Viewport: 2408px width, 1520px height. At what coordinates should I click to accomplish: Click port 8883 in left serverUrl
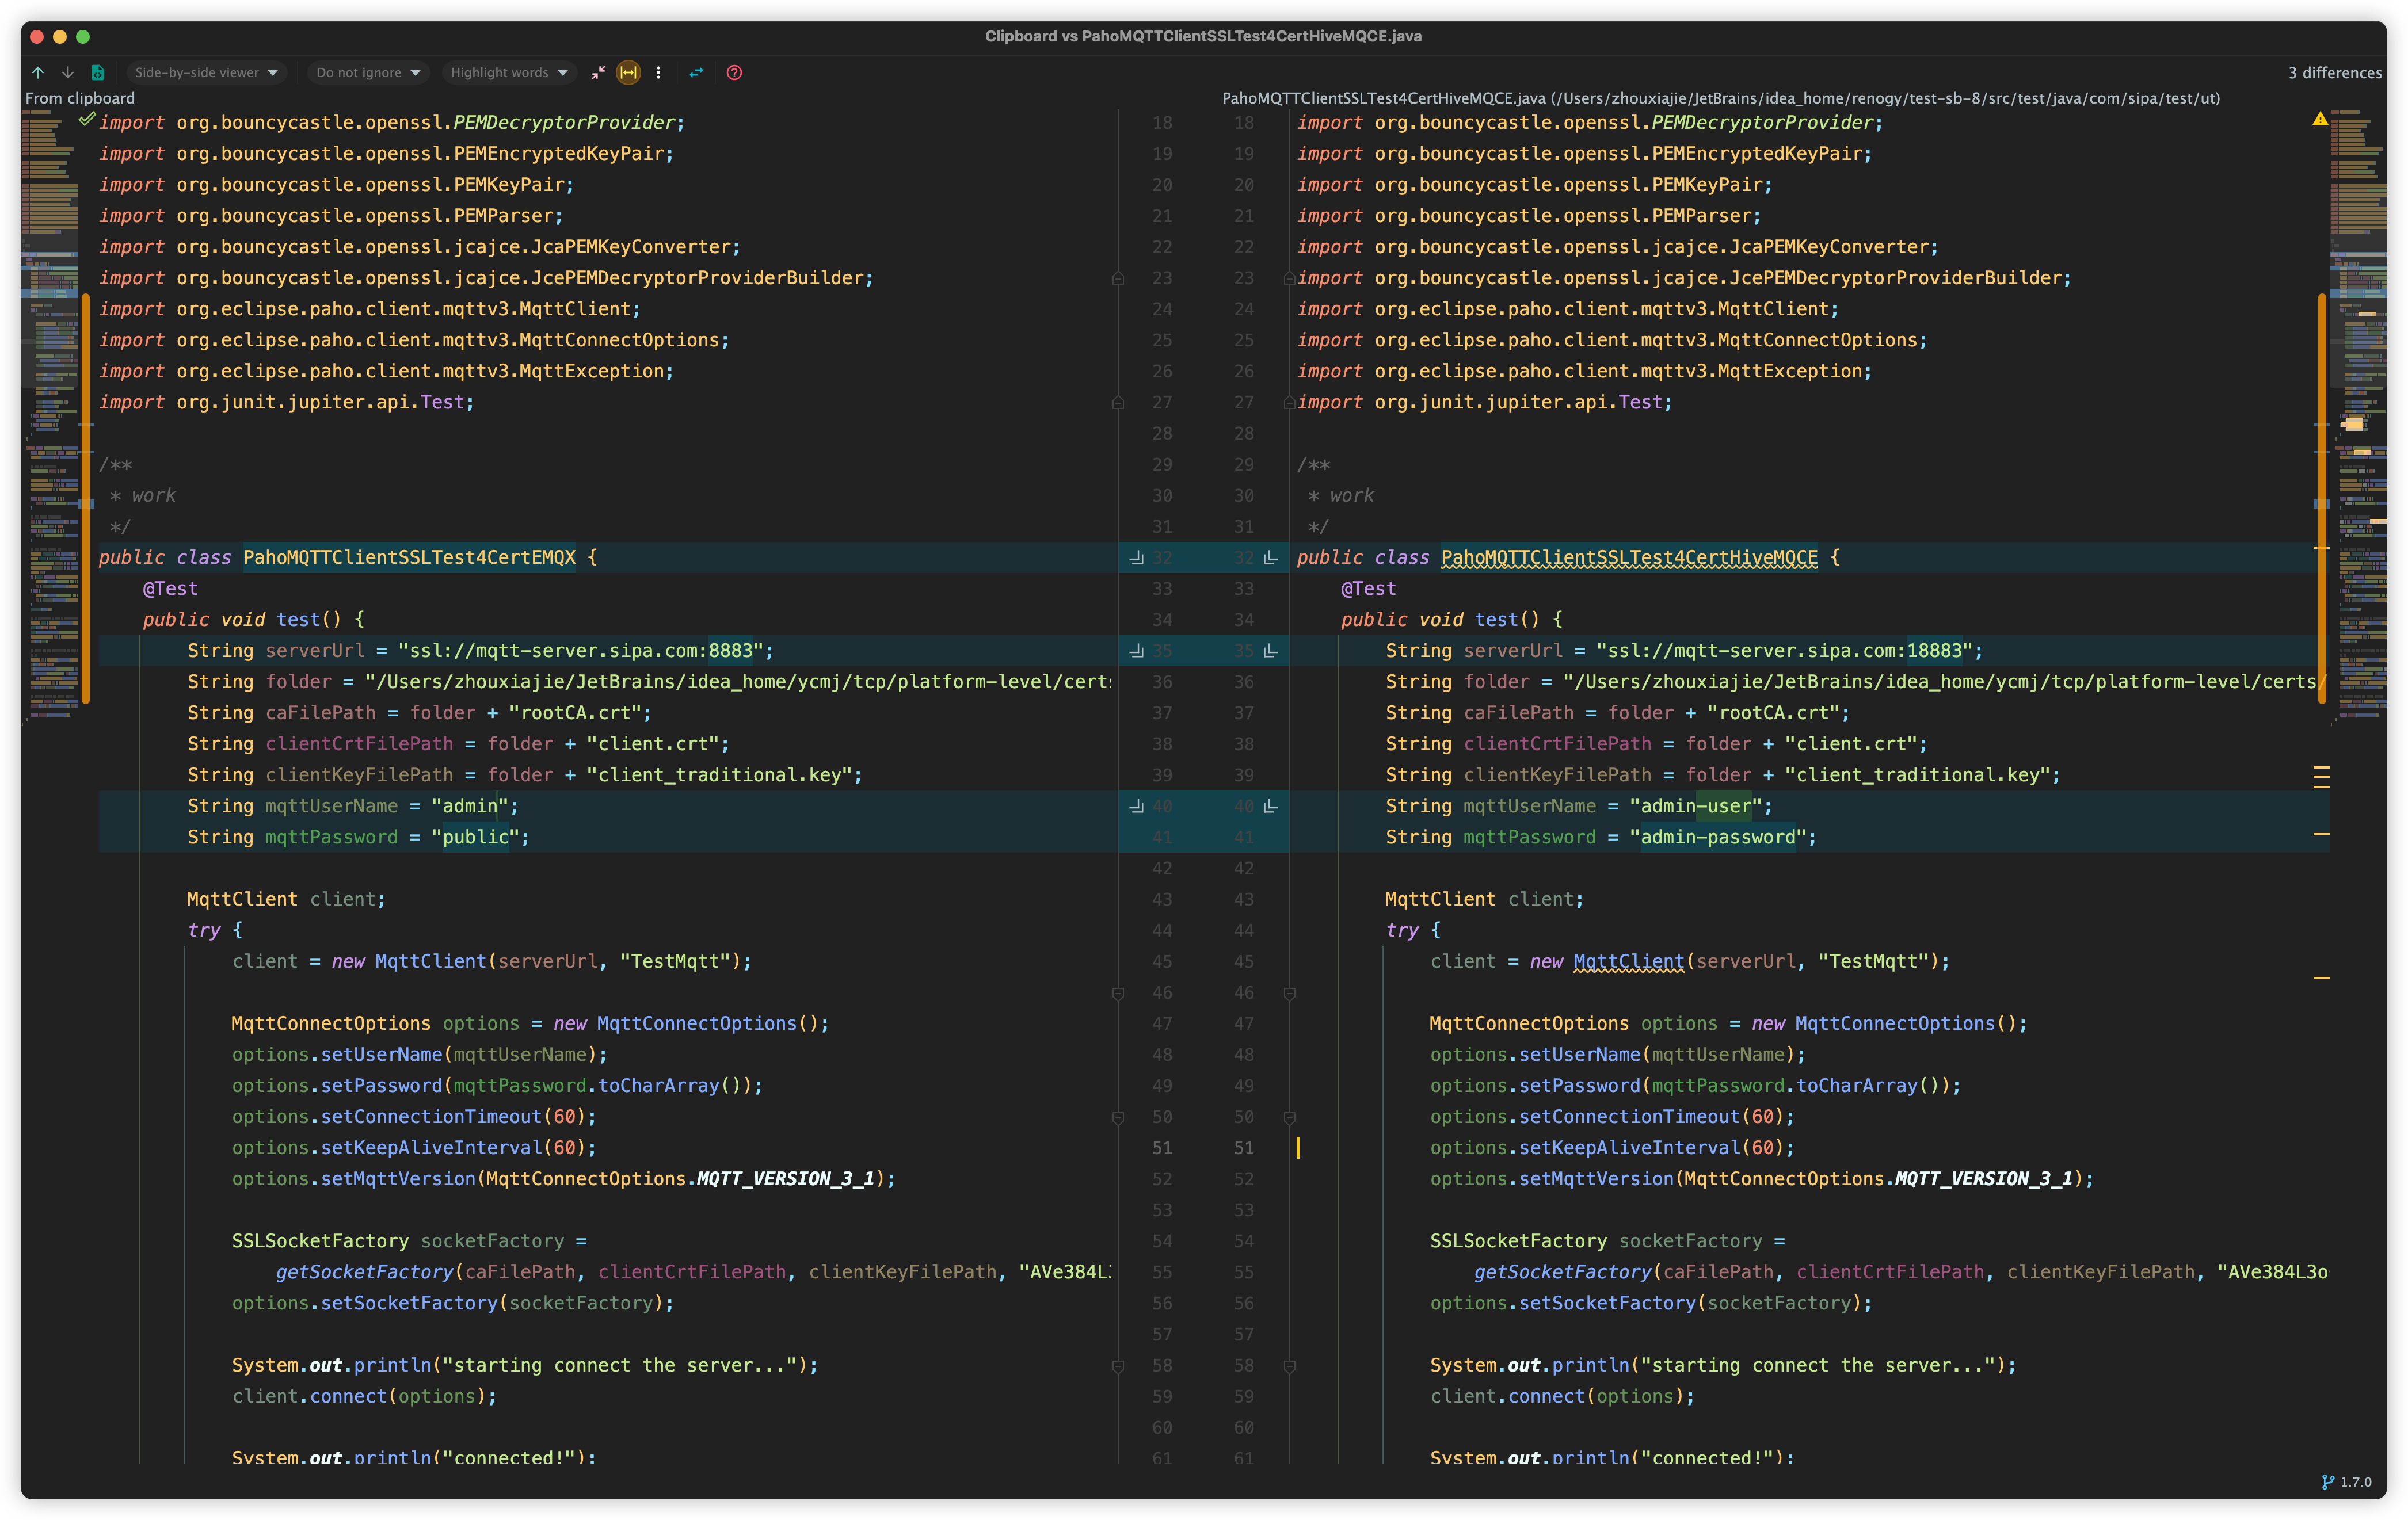[731, 651]
